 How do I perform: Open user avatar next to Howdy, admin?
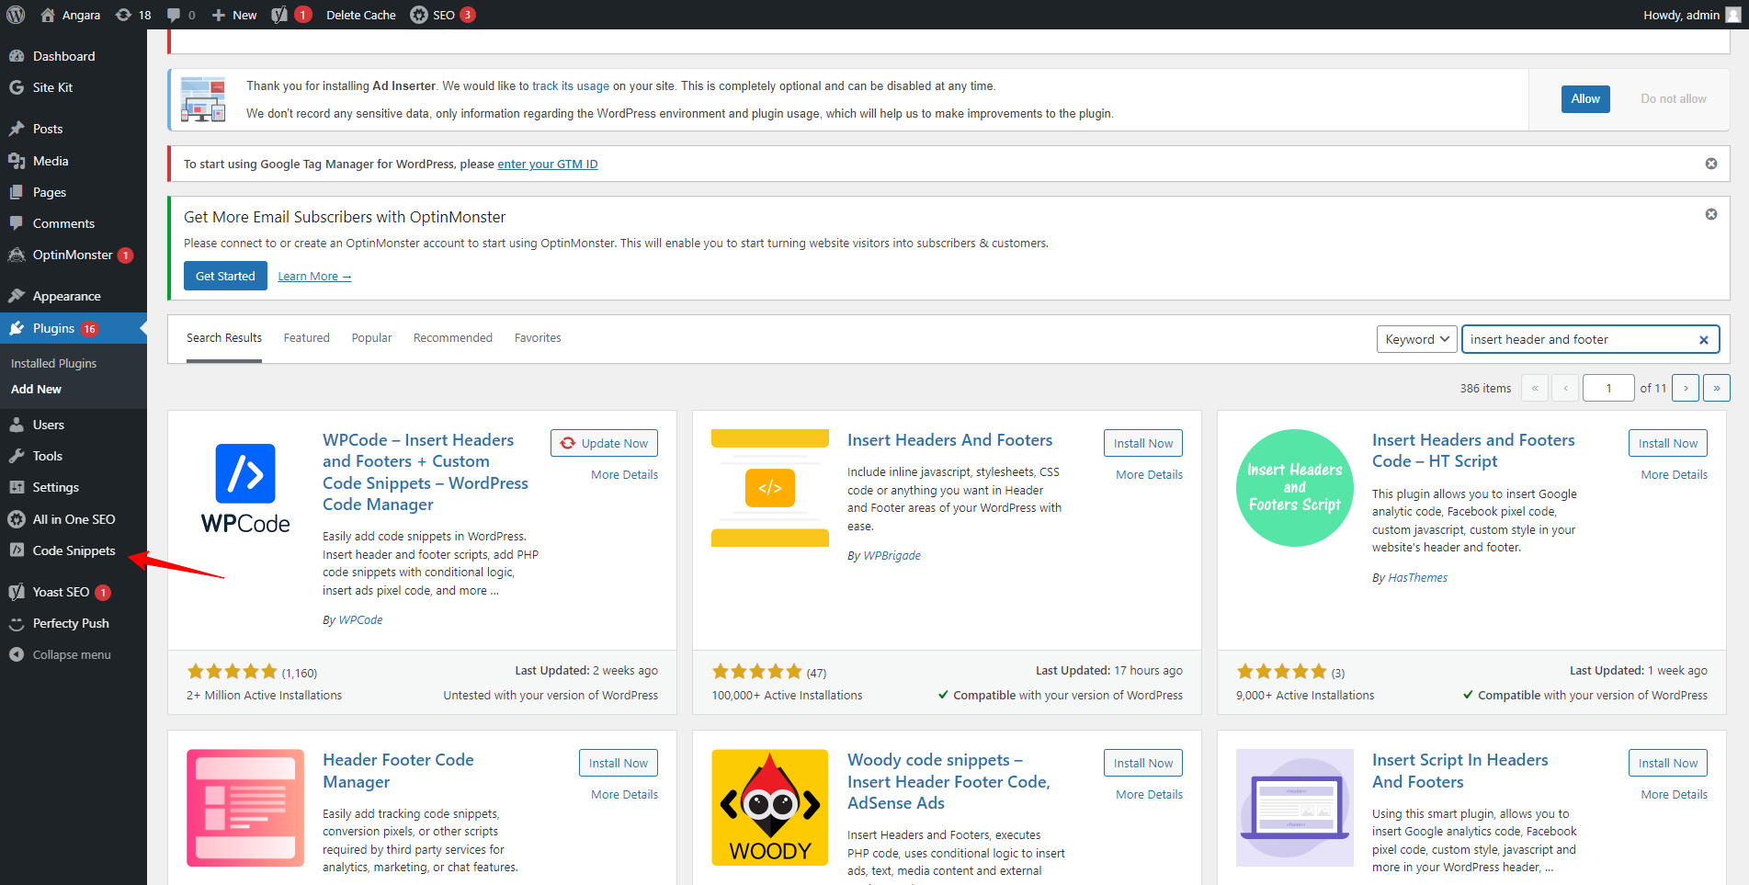pyautogui.click(x=1733, y=15)
